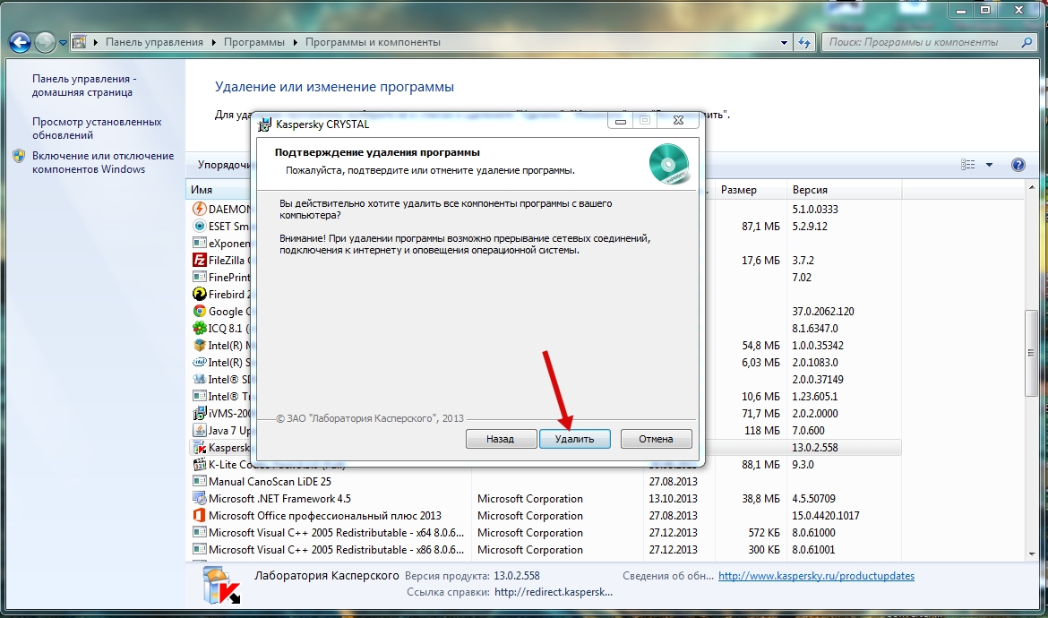Open the view options dropdown arrow
The image size is (1048, 618).
[989, 165]
